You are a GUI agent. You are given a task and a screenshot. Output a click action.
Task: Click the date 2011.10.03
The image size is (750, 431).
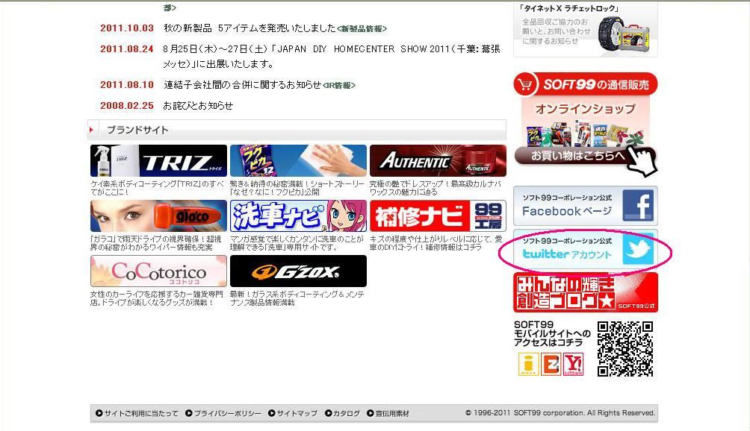click(127, 28)
